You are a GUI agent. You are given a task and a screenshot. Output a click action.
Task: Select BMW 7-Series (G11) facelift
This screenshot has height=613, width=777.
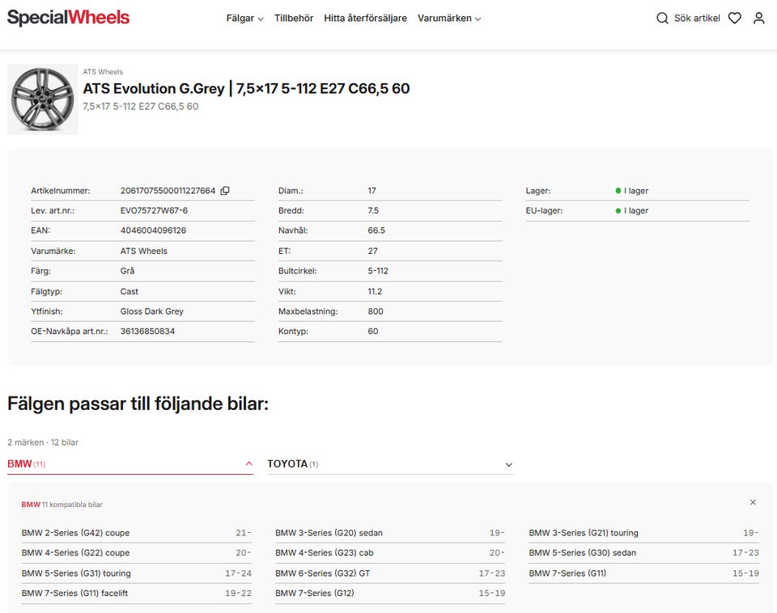point(136,593)
